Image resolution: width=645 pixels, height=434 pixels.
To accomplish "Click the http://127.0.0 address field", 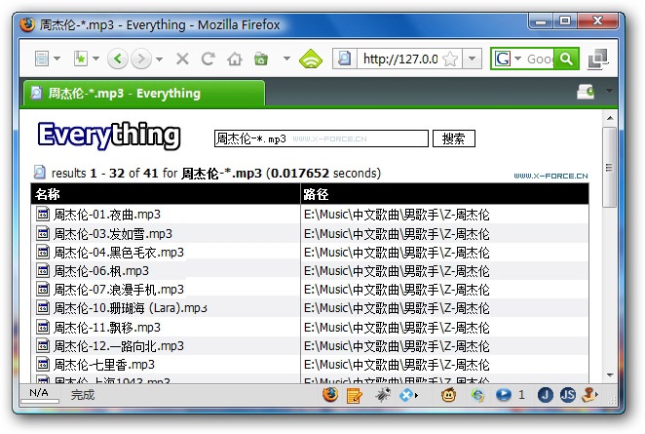I will click(400, 59).
